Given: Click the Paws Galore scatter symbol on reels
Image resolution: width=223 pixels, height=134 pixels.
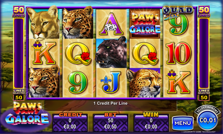Looking at the screenshot, I should pyautogui.click(x=145, y=24).
